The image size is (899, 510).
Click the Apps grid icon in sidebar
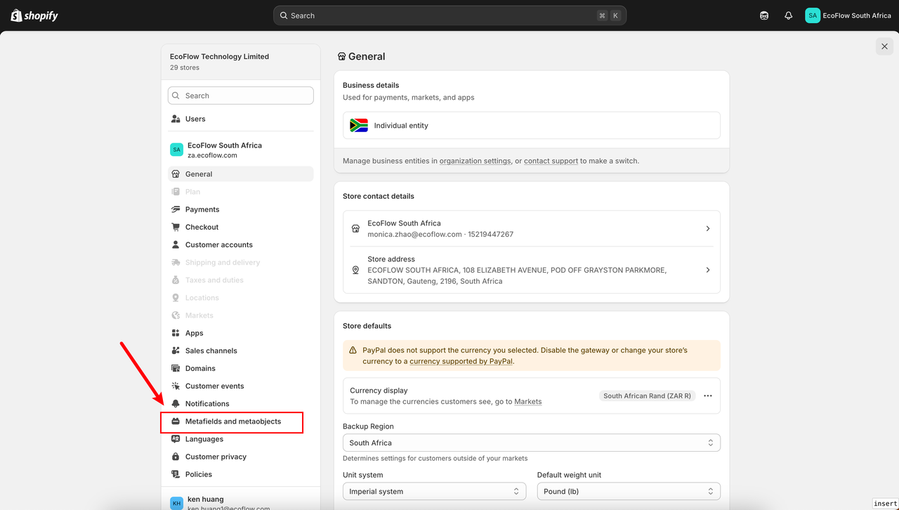click(176, 333)
